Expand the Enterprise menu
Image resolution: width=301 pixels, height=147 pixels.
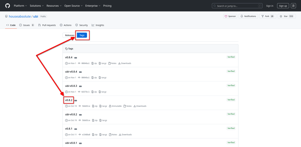point(93,6)
